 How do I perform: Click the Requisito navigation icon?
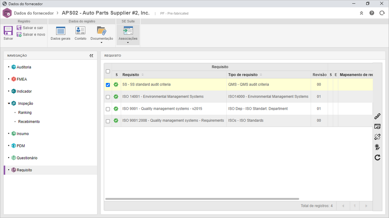coord(14,170)
